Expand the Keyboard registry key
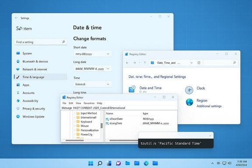 [74, 122]
